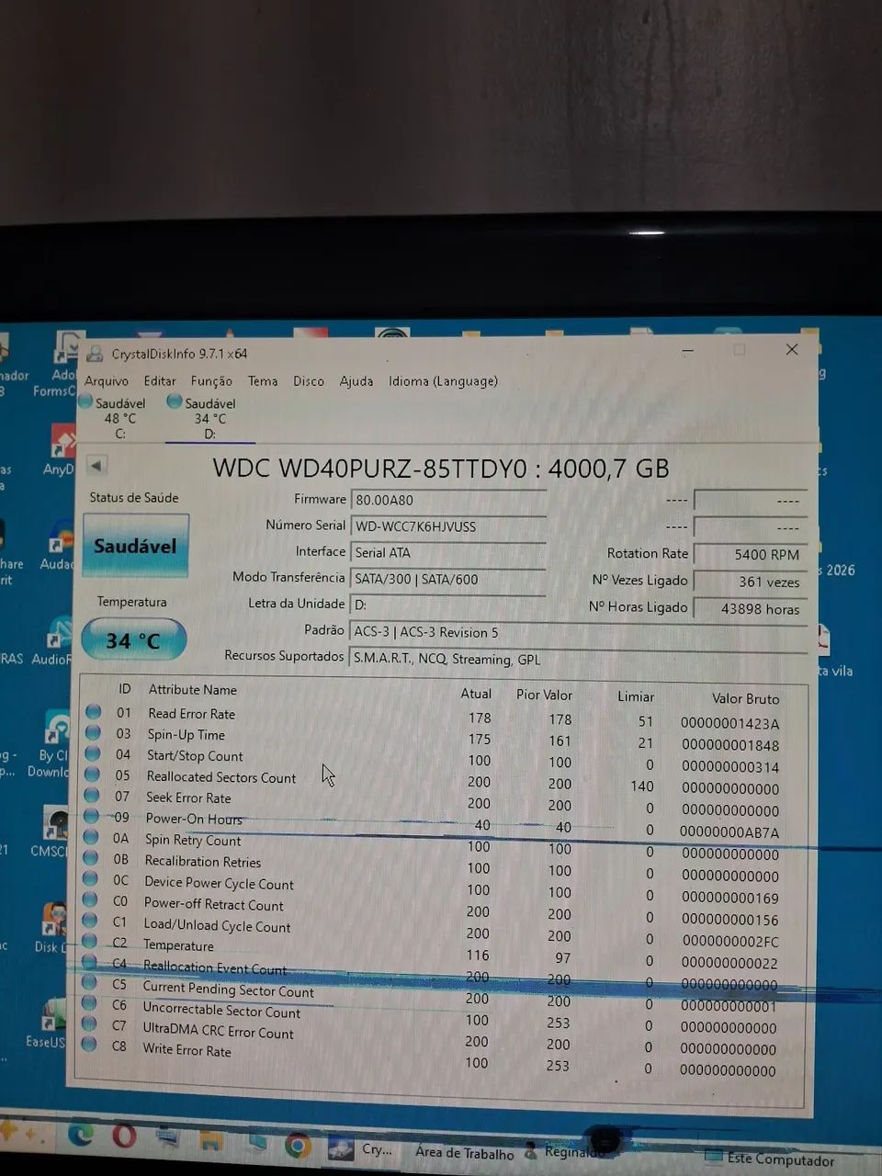Click the power-on hours value 43898 horas
The image size is (882, 1176).
[x=751, y=608]
